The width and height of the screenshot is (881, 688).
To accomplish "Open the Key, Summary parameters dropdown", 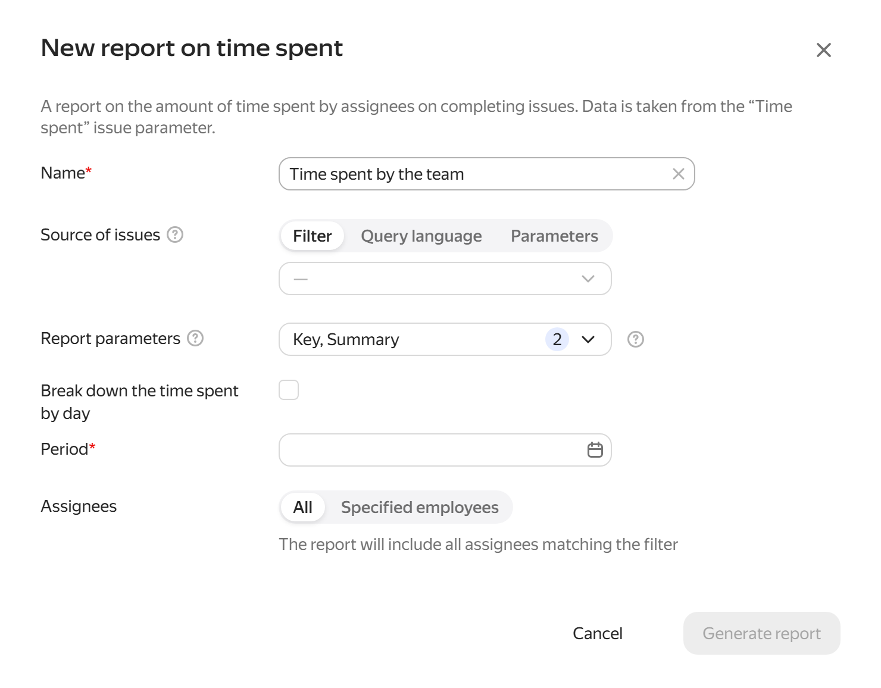I will coord(445,339).
